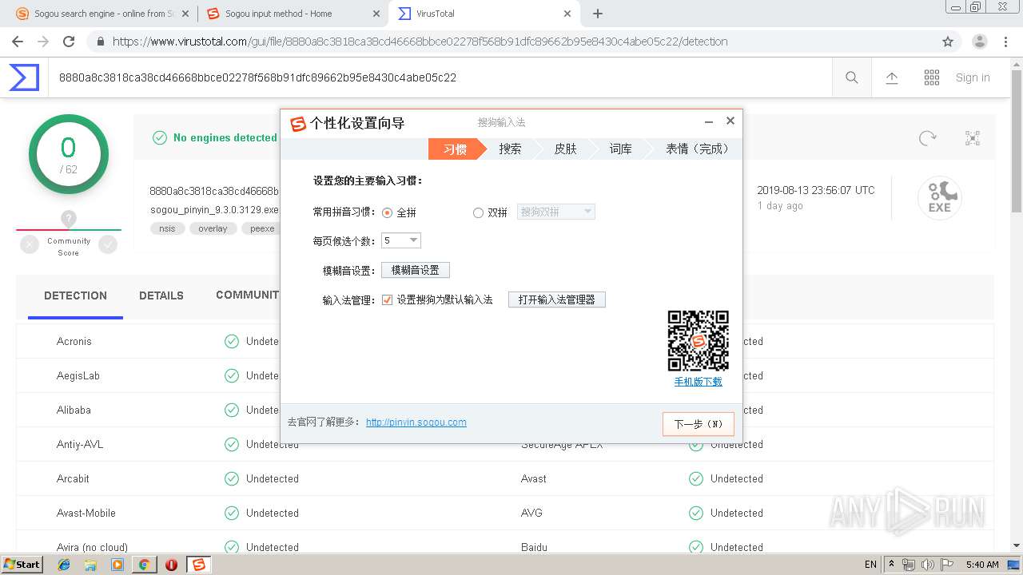Click the nsis tag chip

pyautogui.click(x=167, y=228)
